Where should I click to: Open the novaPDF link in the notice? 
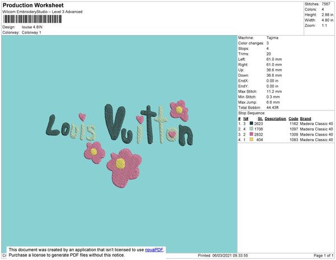(x=154, y=250)
